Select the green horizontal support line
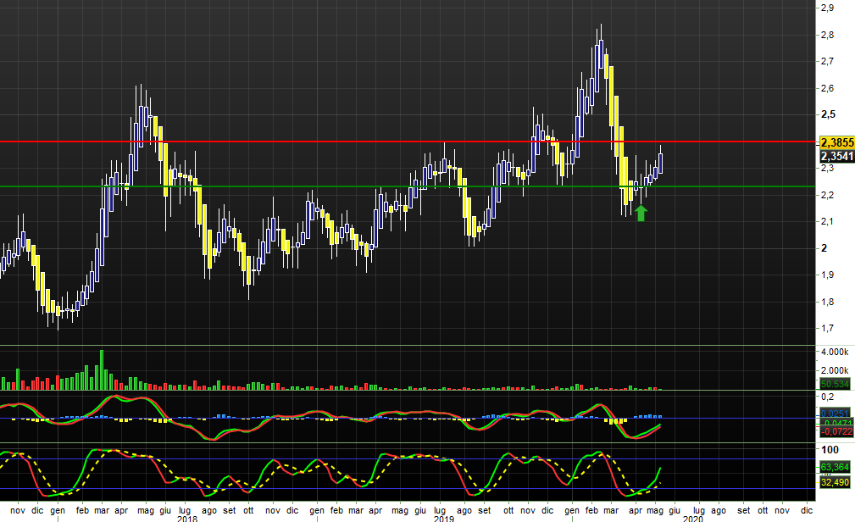Viewport: 855px width, 522px height. coord(339,186)
